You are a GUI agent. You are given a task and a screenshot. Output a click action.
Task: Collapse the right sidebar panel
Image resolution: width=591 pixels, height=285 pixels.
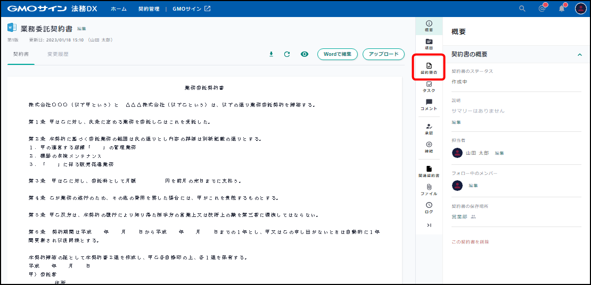[x=429, y=225]
